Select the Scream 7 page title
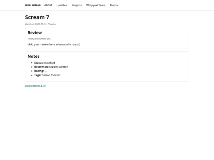This screenshot has height=160, width=214. pos(37,17)
